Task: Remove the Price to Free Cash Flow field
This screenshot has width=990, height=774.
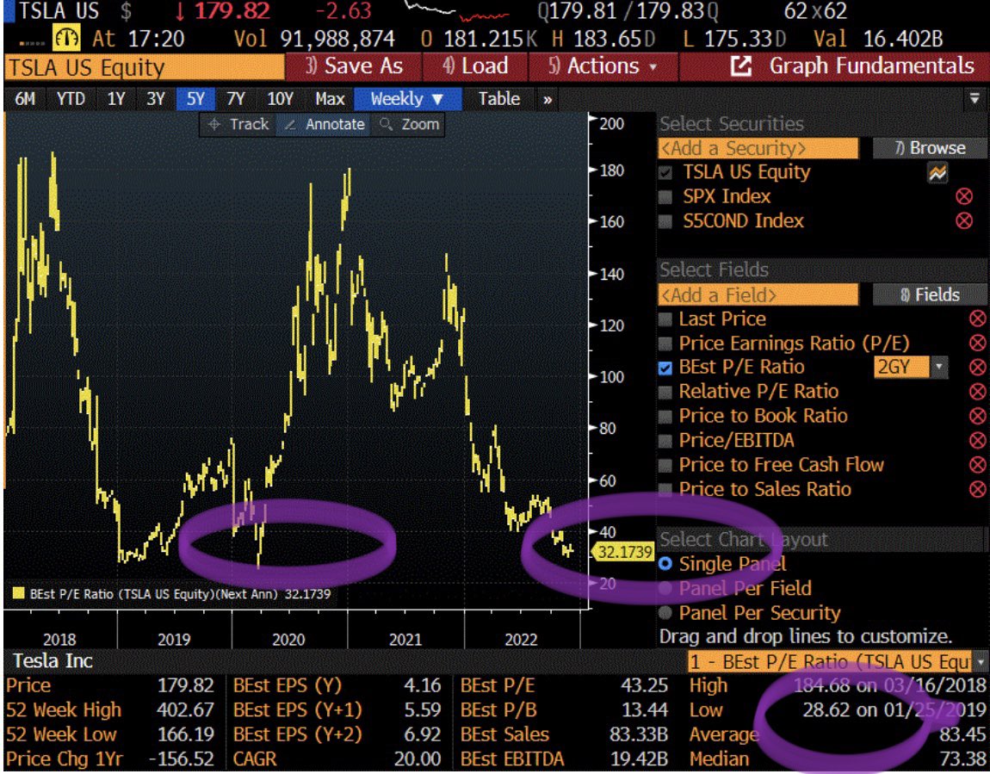Action: point(977,465)
